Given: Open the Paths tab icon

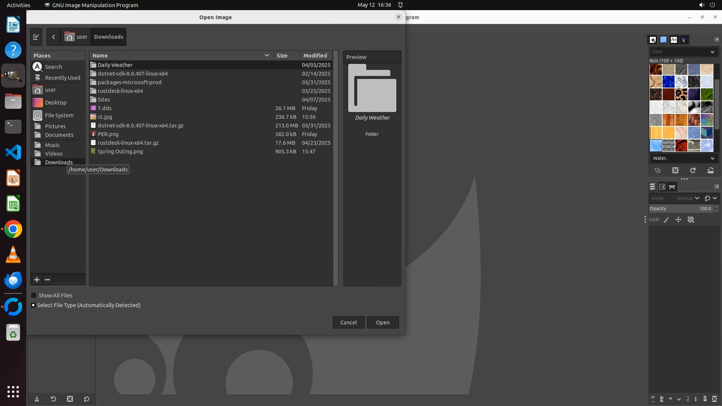Looking at the screenshot, I should pos(672,187).
